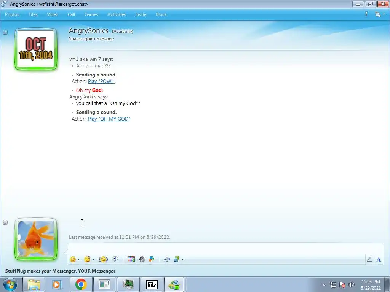
Task: Click the StuffPlug advertisement text
Action: coord(60,271)
